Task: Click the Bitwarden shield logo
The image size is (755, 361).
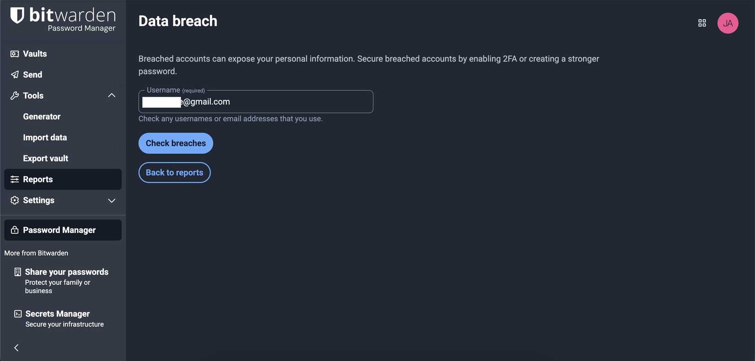Action: pos(16,15)
